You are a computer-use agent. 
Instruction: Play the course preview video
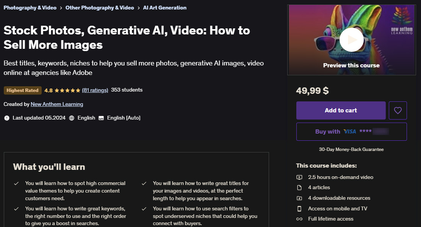pos(351,39)
